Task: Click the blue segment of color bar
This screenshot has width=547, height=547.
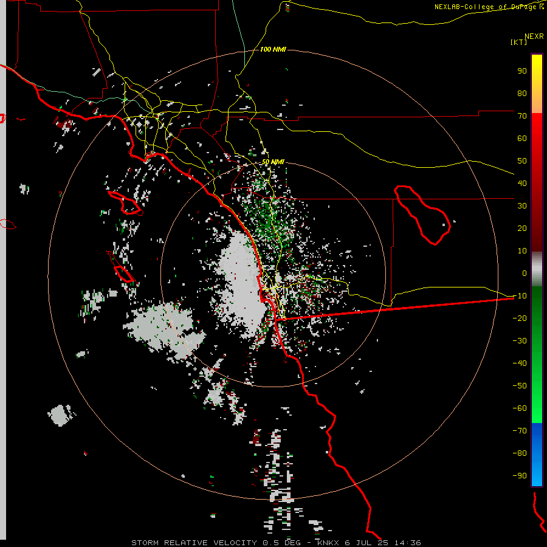Action: [x=537, y=454]
